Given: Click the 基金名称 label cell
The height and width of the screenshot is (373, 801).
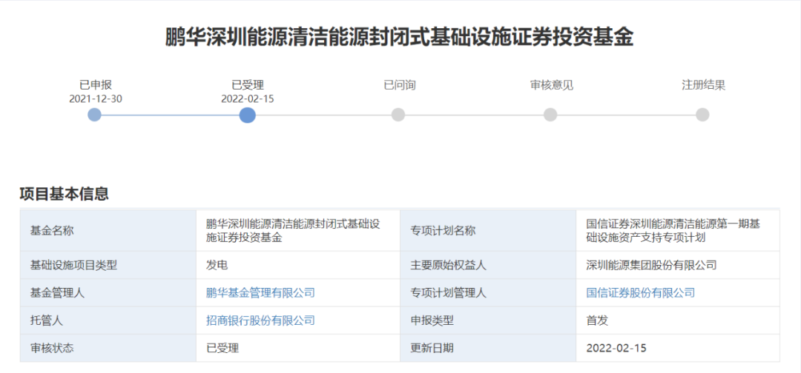Looking at the screenshot, I should (108, 230).
